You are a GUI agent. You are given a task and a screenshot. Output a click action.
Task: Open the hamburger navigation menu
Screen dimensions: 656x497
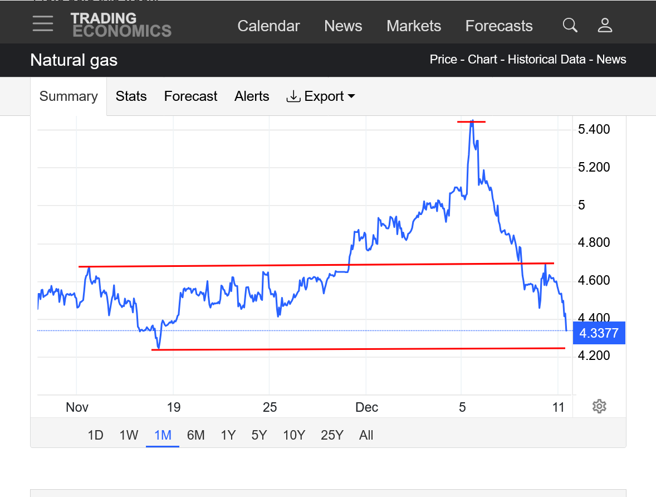tap(43, 24)
